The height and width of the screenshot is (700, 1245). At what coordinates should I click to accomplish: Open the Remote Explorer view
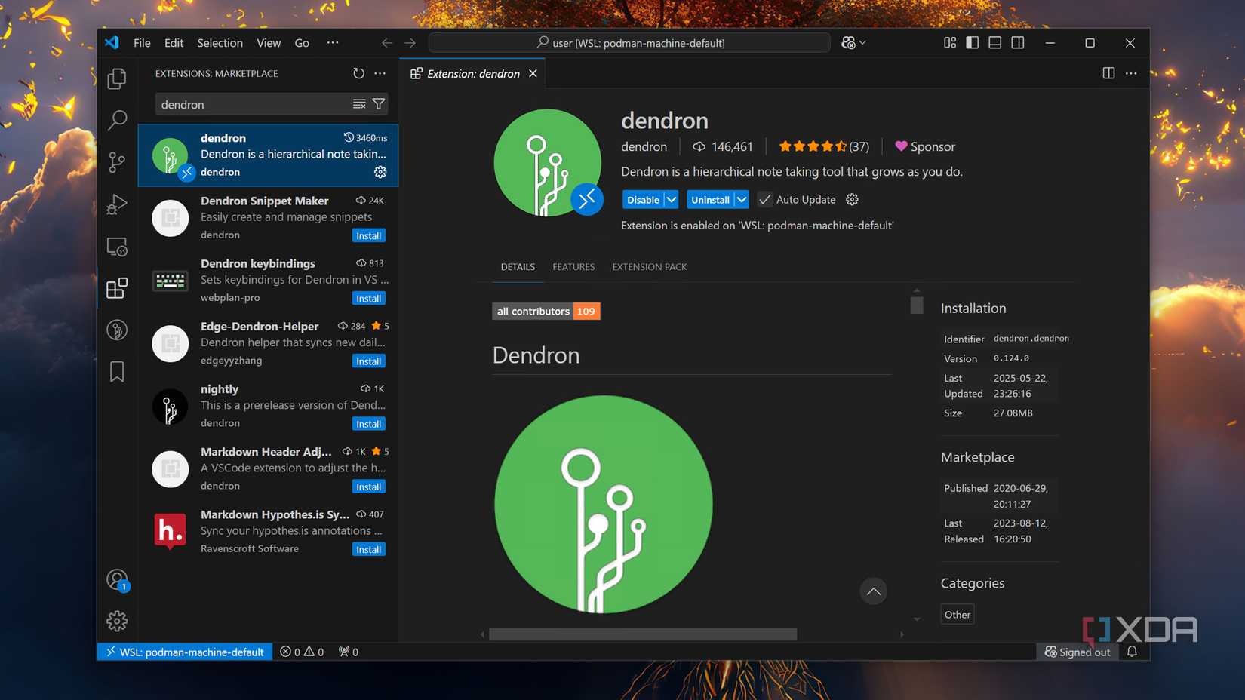coord(117,245)
